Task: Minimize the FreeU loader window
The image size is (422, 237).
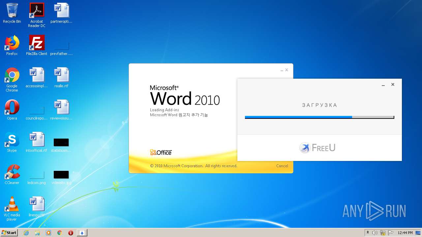Action: click(383, 85)
